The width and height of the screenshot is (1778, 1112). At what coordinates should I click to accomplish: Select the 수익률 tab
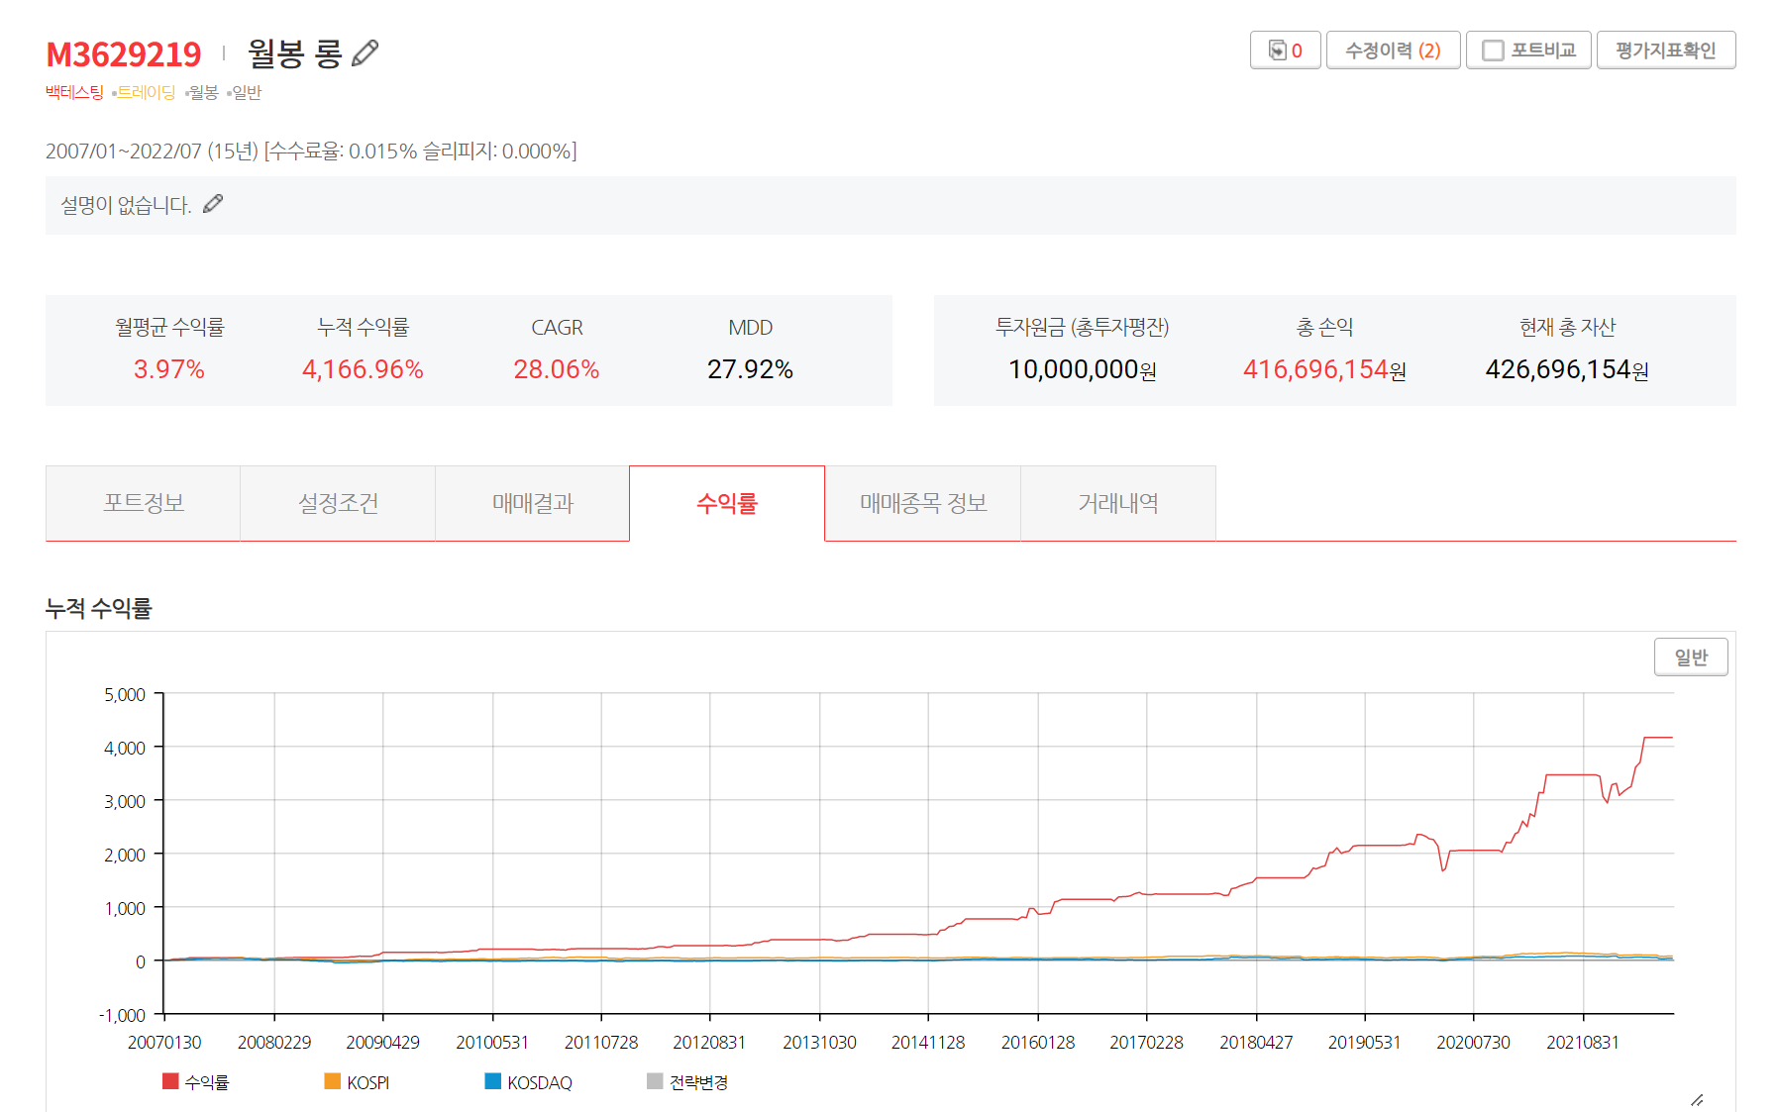coord(727,503)
